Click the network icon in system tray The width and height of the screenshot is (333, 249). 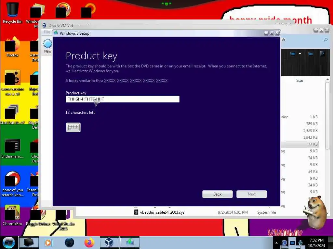(x=292, y=243)
